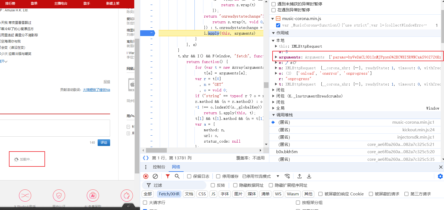Click the AI circle icon on page

[93, 195]
